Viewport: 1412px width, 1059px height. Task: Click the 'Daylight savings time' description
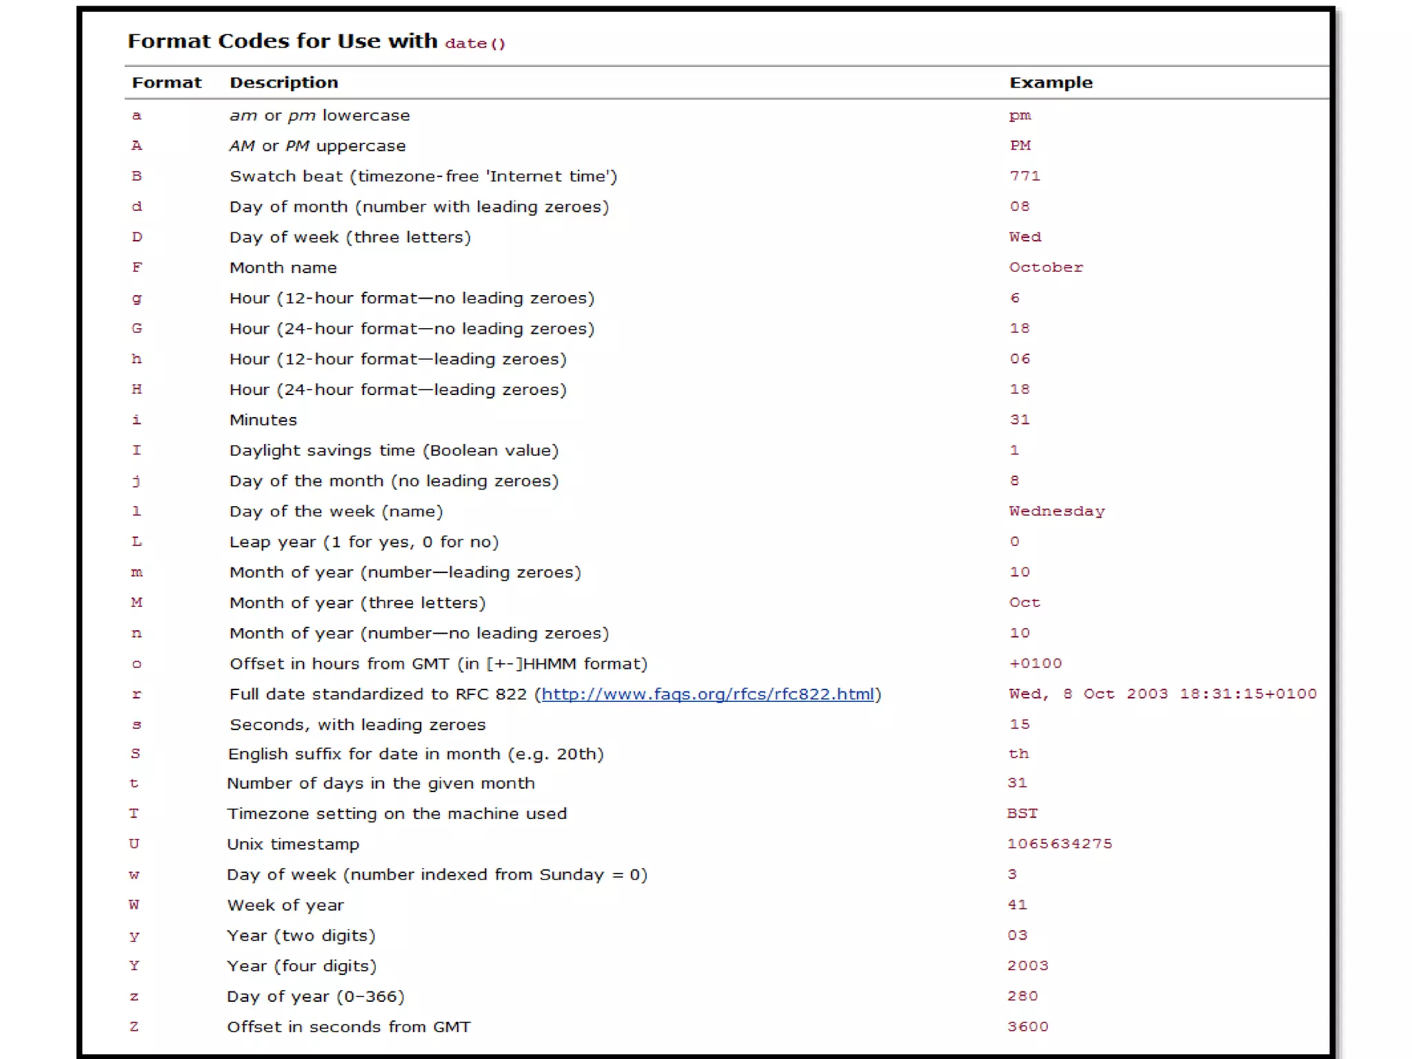[x=394, y=451]
